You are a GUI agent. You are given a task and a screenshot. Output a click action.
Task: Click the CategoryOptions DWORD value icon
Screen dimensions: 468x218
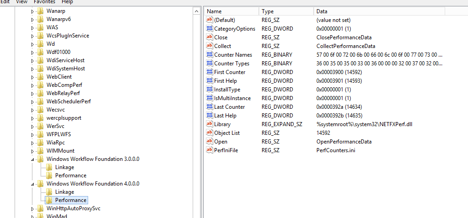[210, 29]
